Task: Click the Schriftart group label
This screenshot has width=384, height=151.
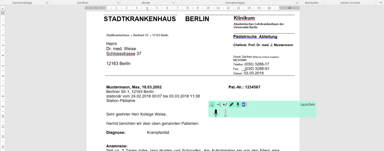Action: [x=83, y=3]
